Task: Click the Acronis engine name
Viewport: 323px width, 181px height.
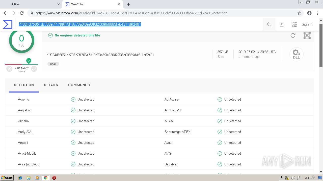Action: point(23,99)
